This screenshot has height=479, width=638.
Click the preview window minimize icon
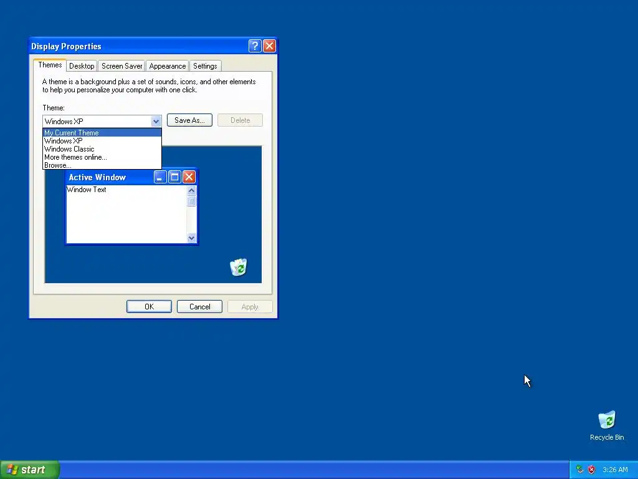click(160, 177)
